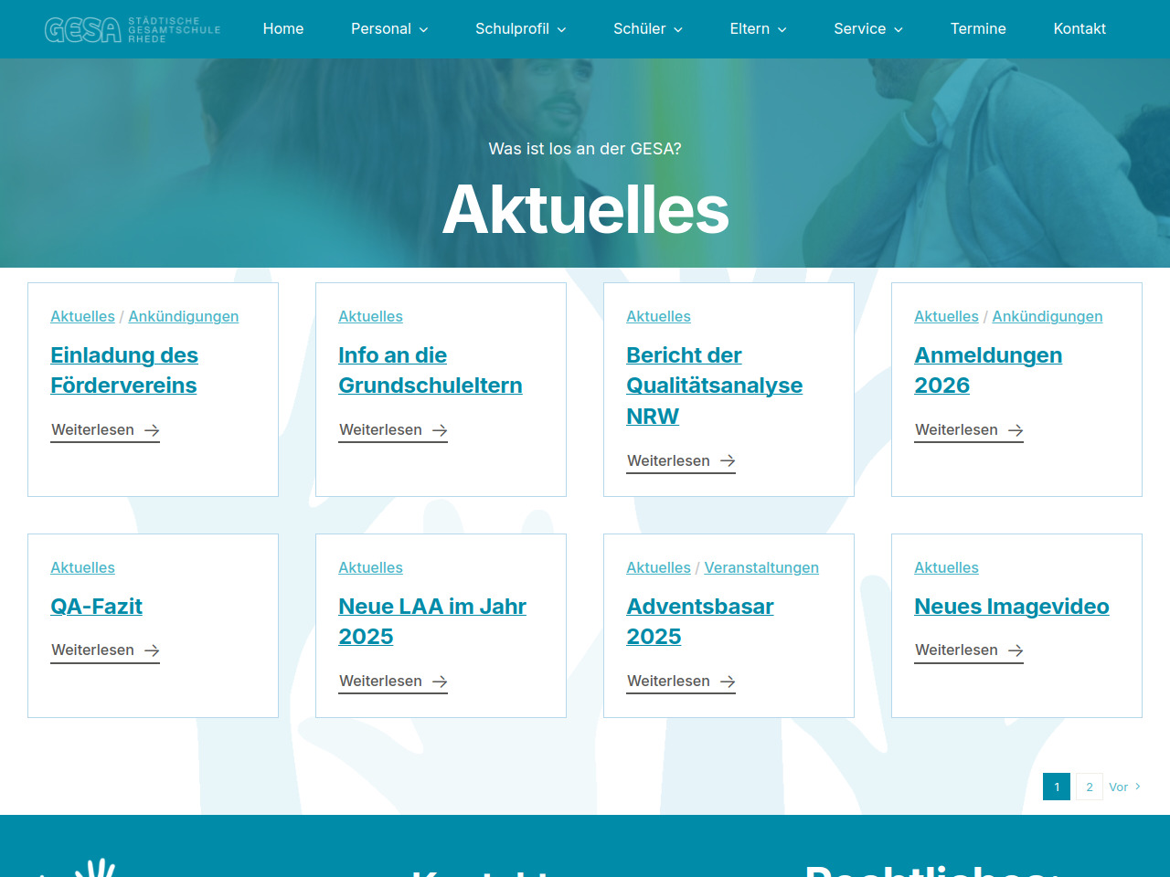The height and width of the screenshot is (877, 1170).
Task: Expand the Service menu
Action: click(x=867, y=29)
